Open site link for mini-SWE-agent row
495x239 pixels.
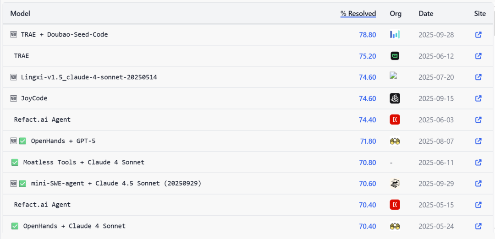tap(478, 184)
